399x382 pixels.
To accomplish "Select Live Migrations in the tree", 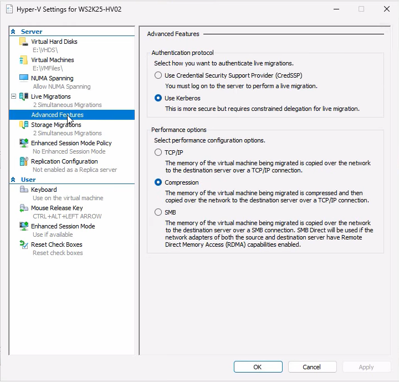I will tap(50, 96).
